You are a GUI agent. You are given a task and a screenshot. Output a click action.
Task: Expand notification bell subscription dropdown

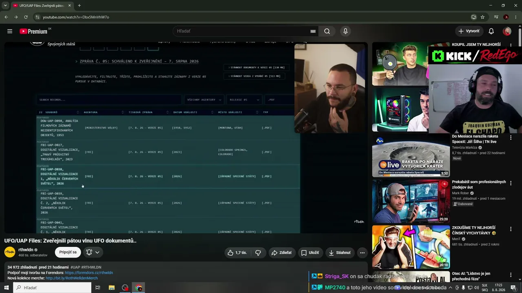tap(93, 252)
